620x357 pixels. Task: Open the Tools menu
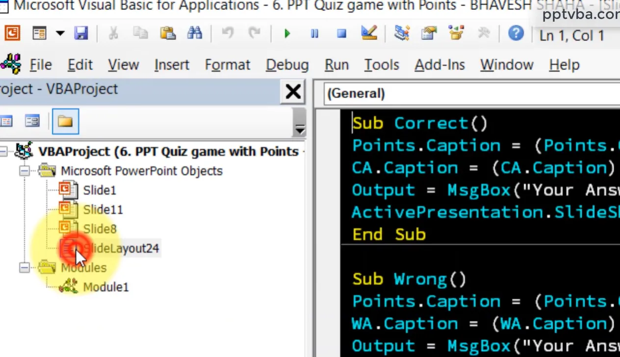(381, 65)
